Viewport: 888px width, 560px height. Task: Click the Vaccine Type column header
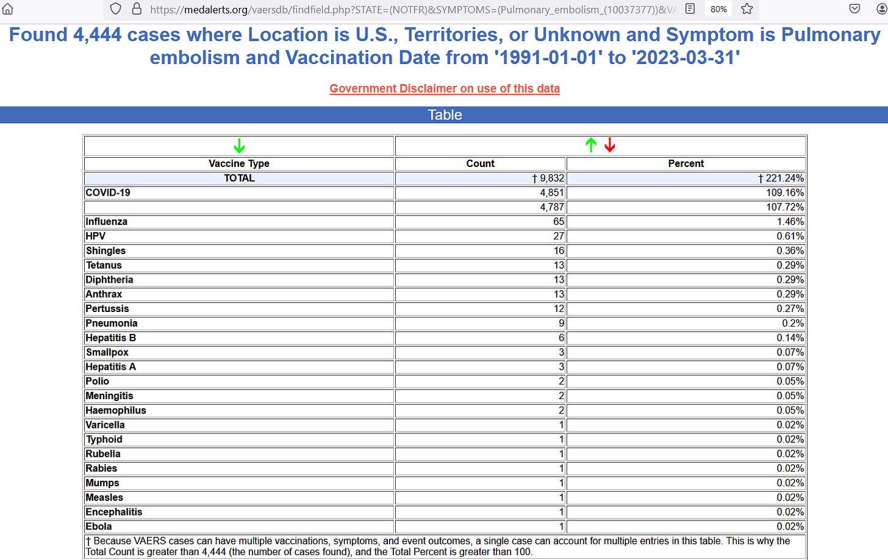(x=239, y=163)
